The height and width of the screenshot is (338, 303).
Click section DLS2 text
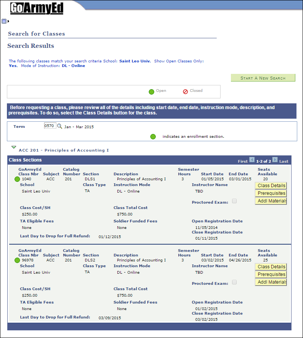[x=90, y=260]
